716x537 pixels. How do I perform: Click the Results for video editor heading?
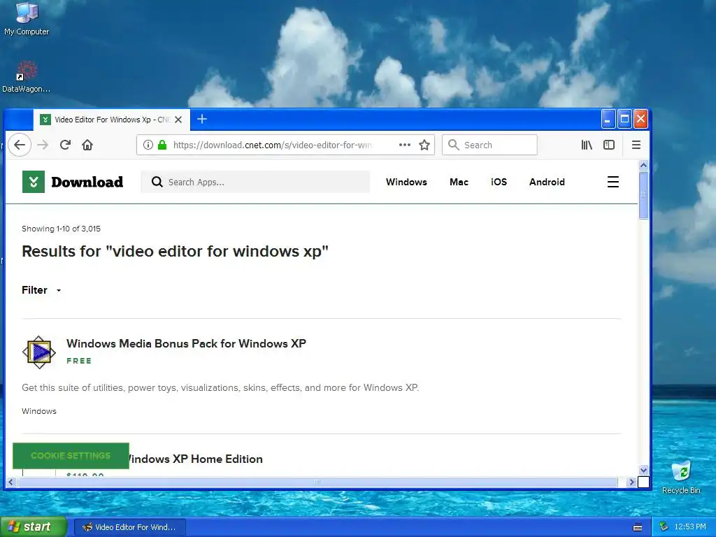coord(175,251)
